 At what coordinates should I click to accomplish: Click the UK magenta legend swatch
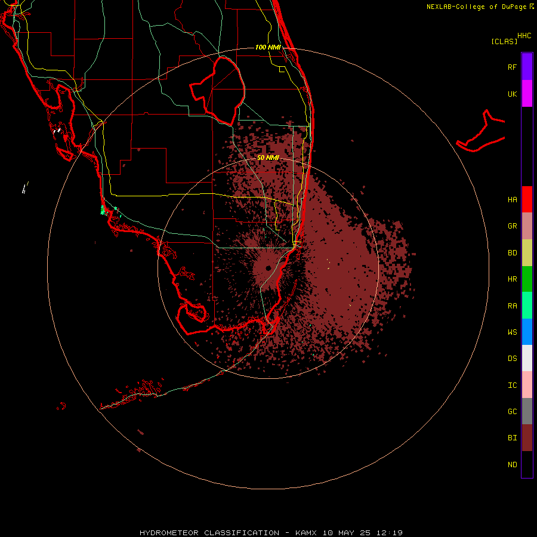coord(527,94)
